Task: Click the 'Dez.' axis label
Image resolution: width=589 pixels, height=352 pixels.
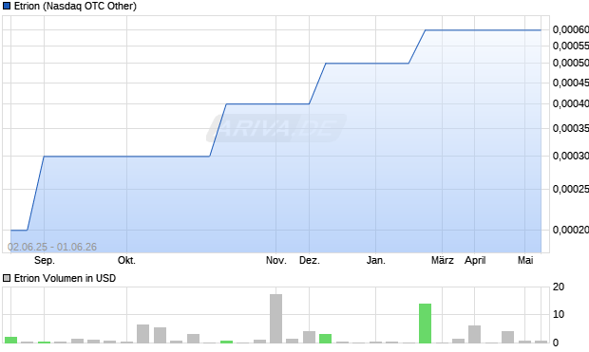Action: (x=310, y=260)
